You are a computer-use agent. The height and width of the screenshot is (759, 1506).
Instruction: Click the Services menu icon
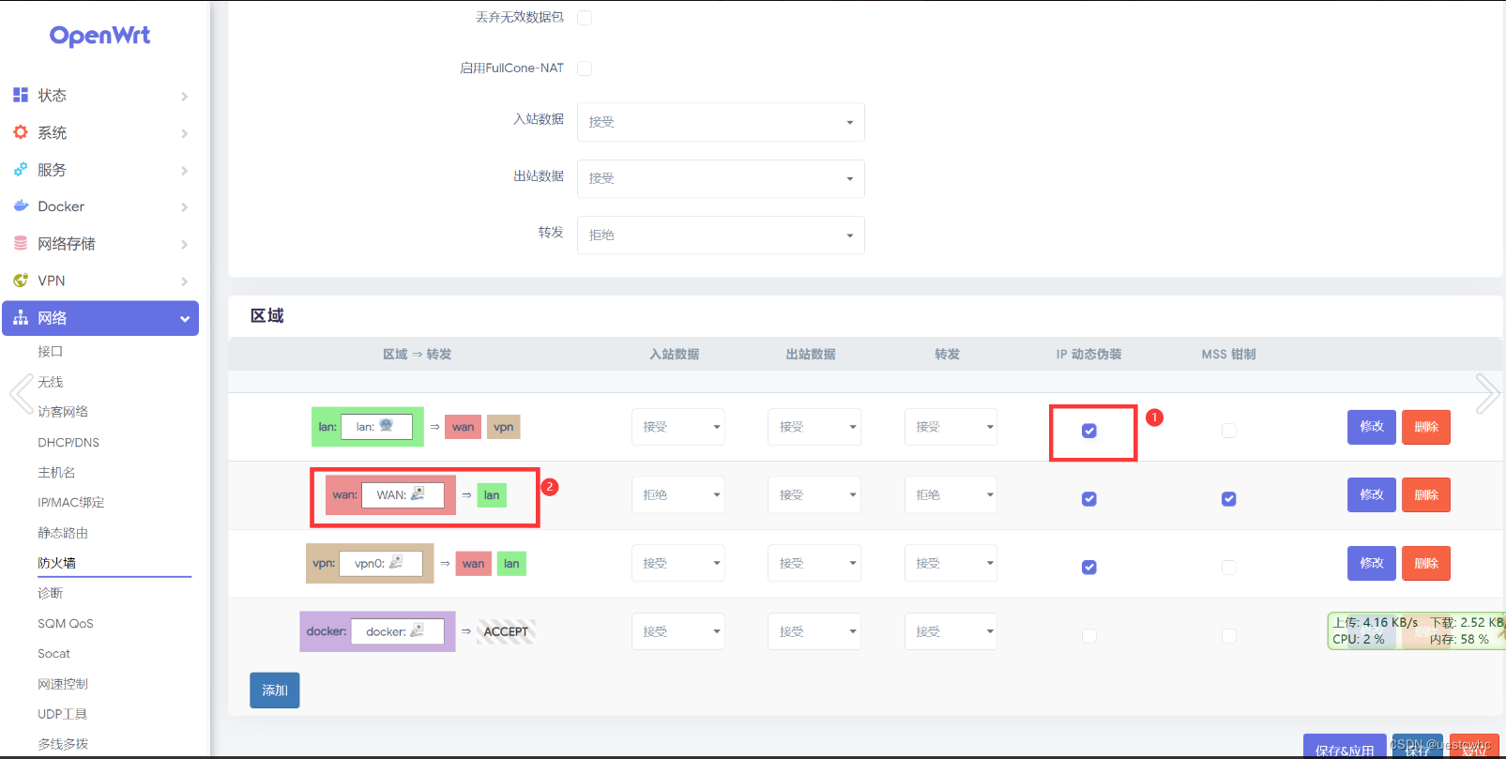coord(21,170)
